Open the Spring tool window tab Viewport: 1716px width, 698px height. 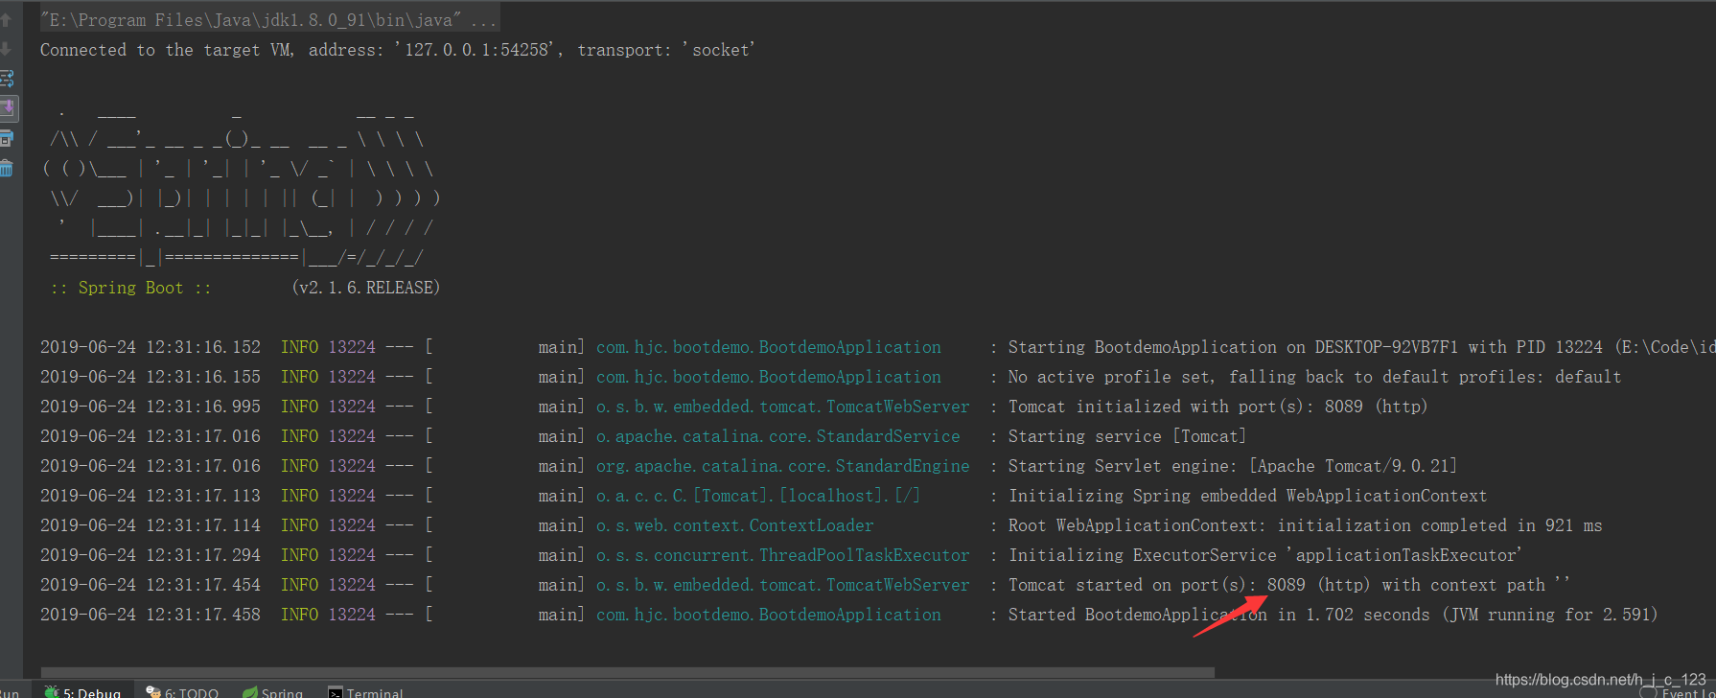click(x=273, y=691)
